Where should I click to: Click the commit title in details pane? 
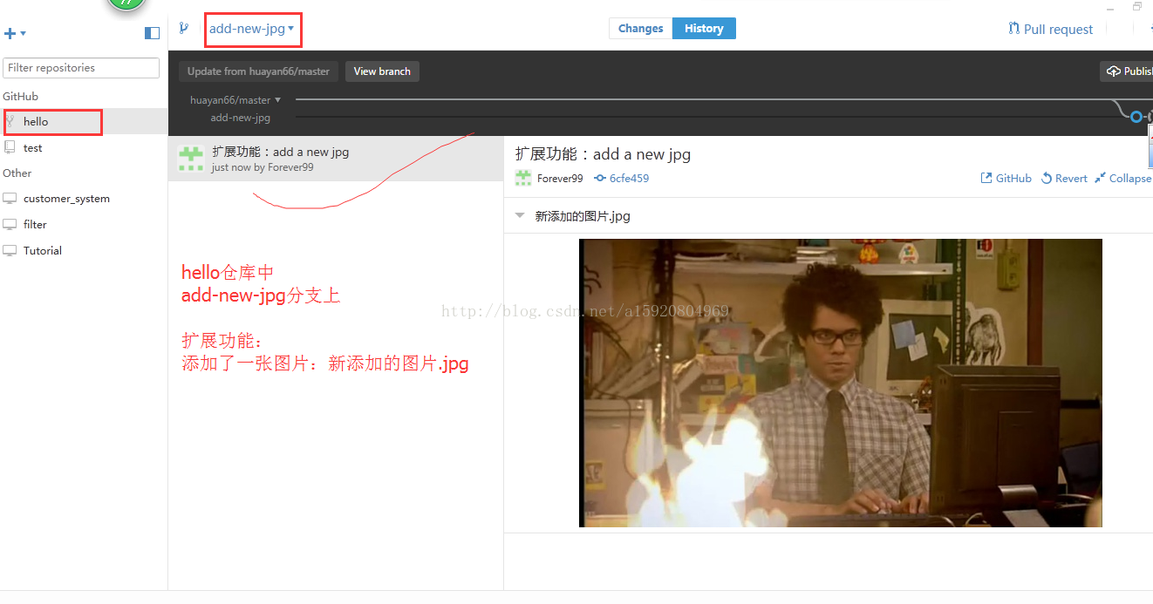(x=603, y=154)
